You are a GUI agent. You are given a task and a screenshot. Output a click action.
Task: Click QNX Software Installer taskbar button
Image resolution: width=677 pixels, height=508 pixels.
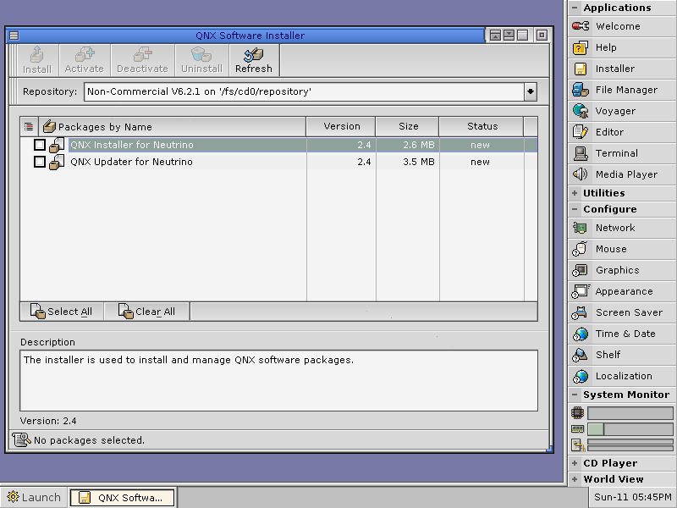[122, 497]
